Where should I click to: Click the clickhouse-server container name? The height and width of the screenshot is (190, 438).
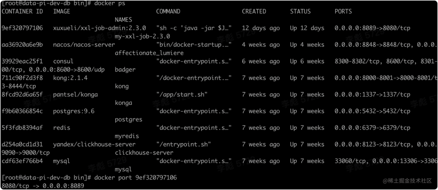pyautogui.click(x=144, y=153)
